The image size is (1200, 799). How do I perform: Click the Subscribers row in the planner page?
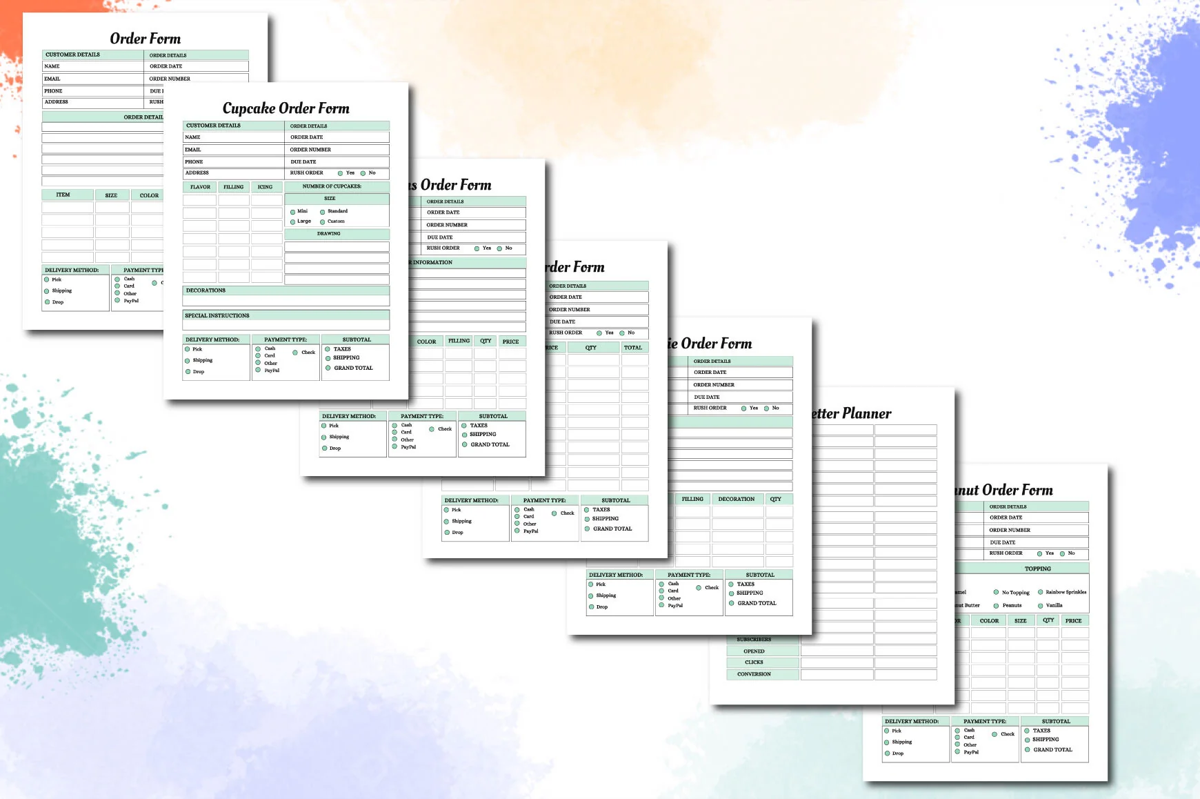click(832, 640)
